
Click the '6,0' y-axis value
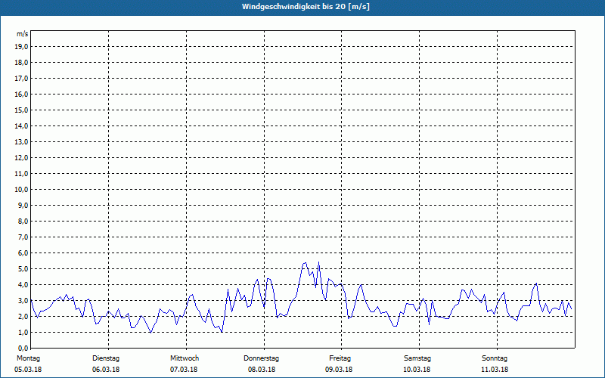tap(23, 253)
